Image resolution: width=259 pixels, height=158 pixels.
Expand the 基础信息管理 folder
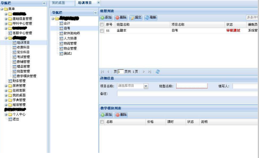tap(6, 19)
